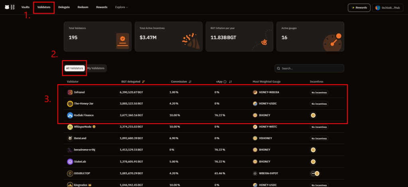Switch to the All Validators view
This screenshot has height=187, width=408.
click(75, 68)
